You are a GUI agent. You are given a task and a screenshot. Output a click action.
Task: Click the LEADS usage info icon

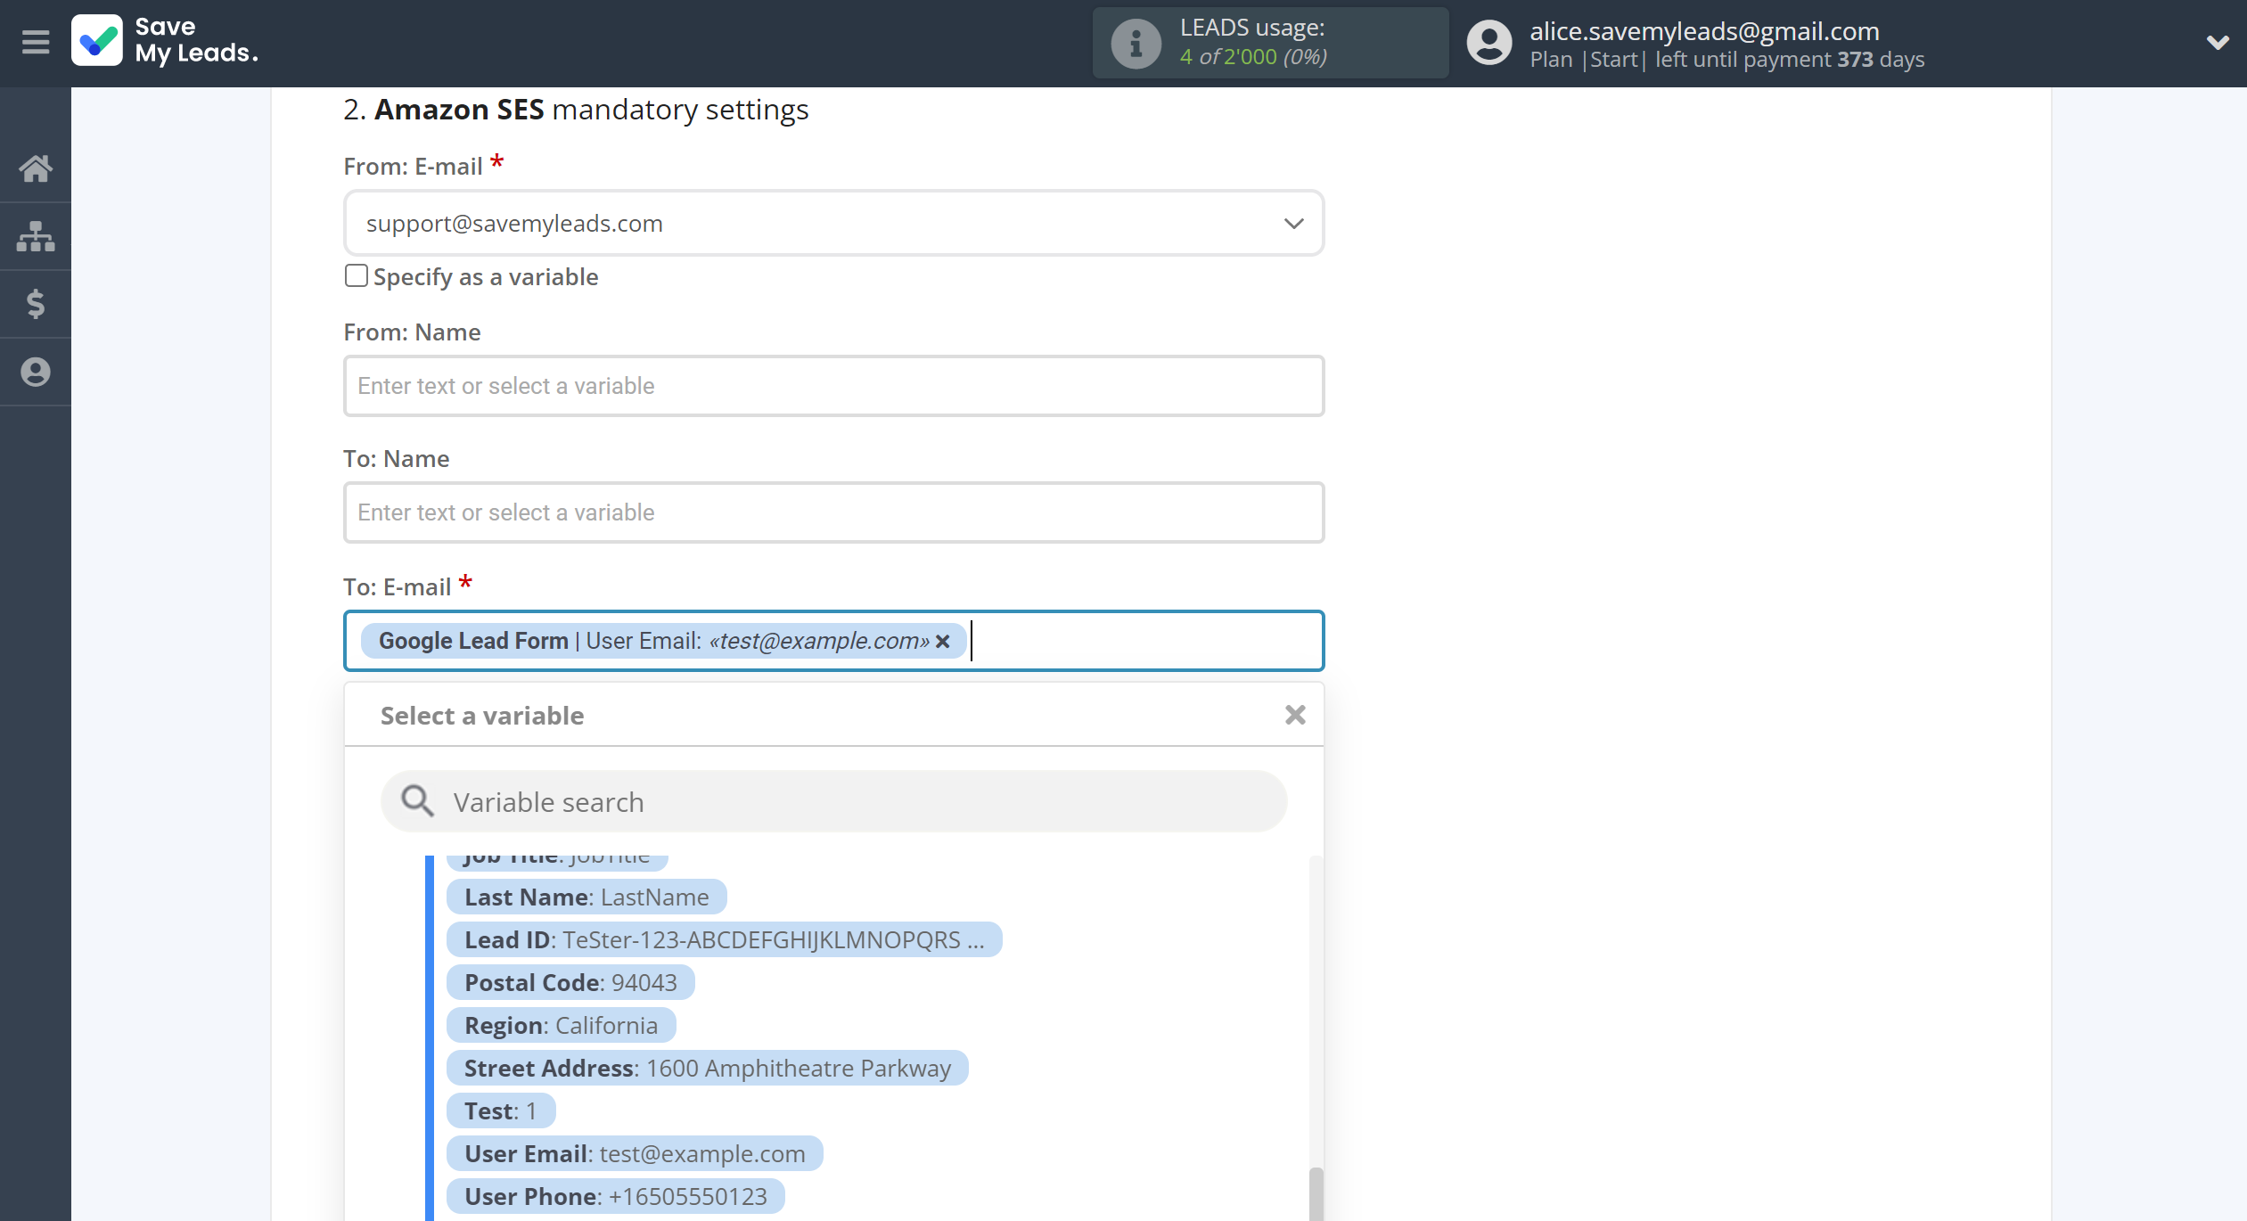1136,43
